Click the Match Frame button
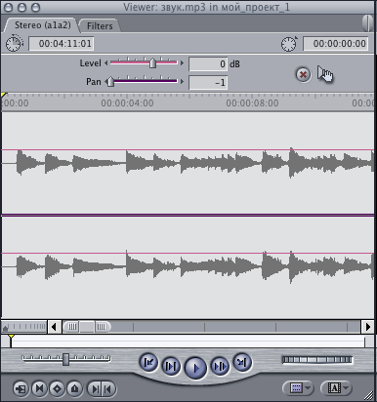 (x=21, y=388)
